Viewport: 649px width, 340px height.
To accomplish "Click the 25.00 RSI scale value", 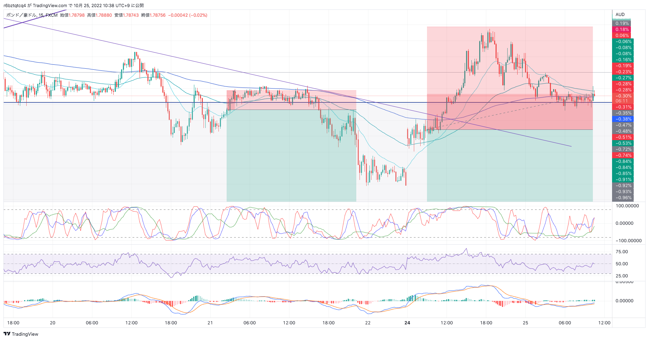I will click(x=622, y=276).
